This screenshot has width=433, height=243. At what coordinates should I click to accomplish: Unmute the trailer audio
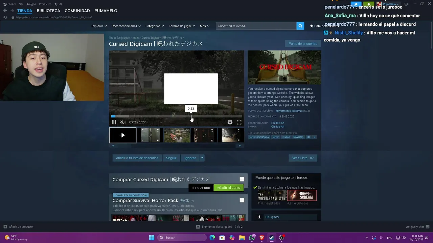[122, 122]
